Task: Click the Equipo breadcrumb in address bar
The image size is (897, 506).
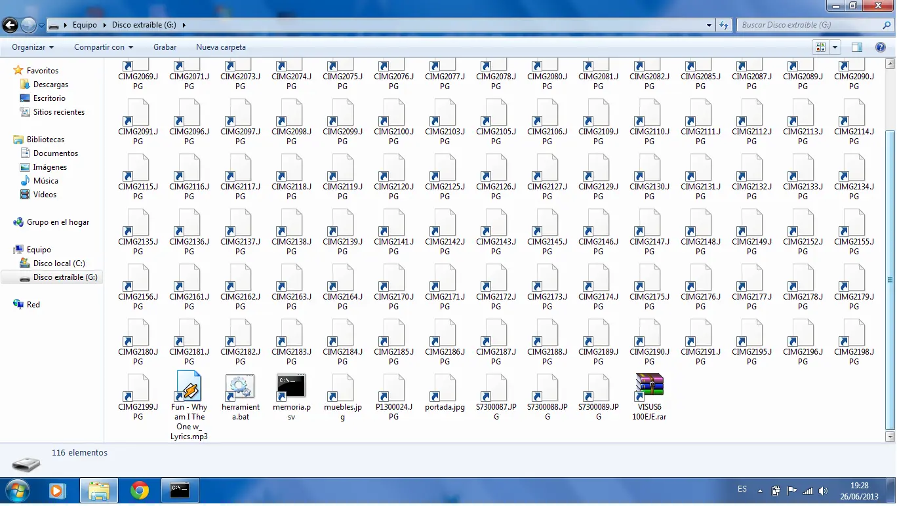Action: 85,25
